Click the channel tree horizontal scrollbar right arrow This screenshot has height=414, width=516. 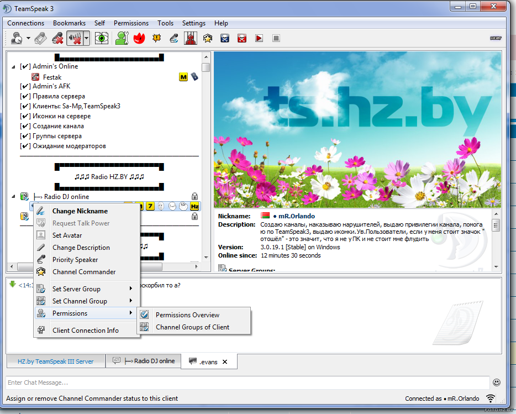(197, 266)
